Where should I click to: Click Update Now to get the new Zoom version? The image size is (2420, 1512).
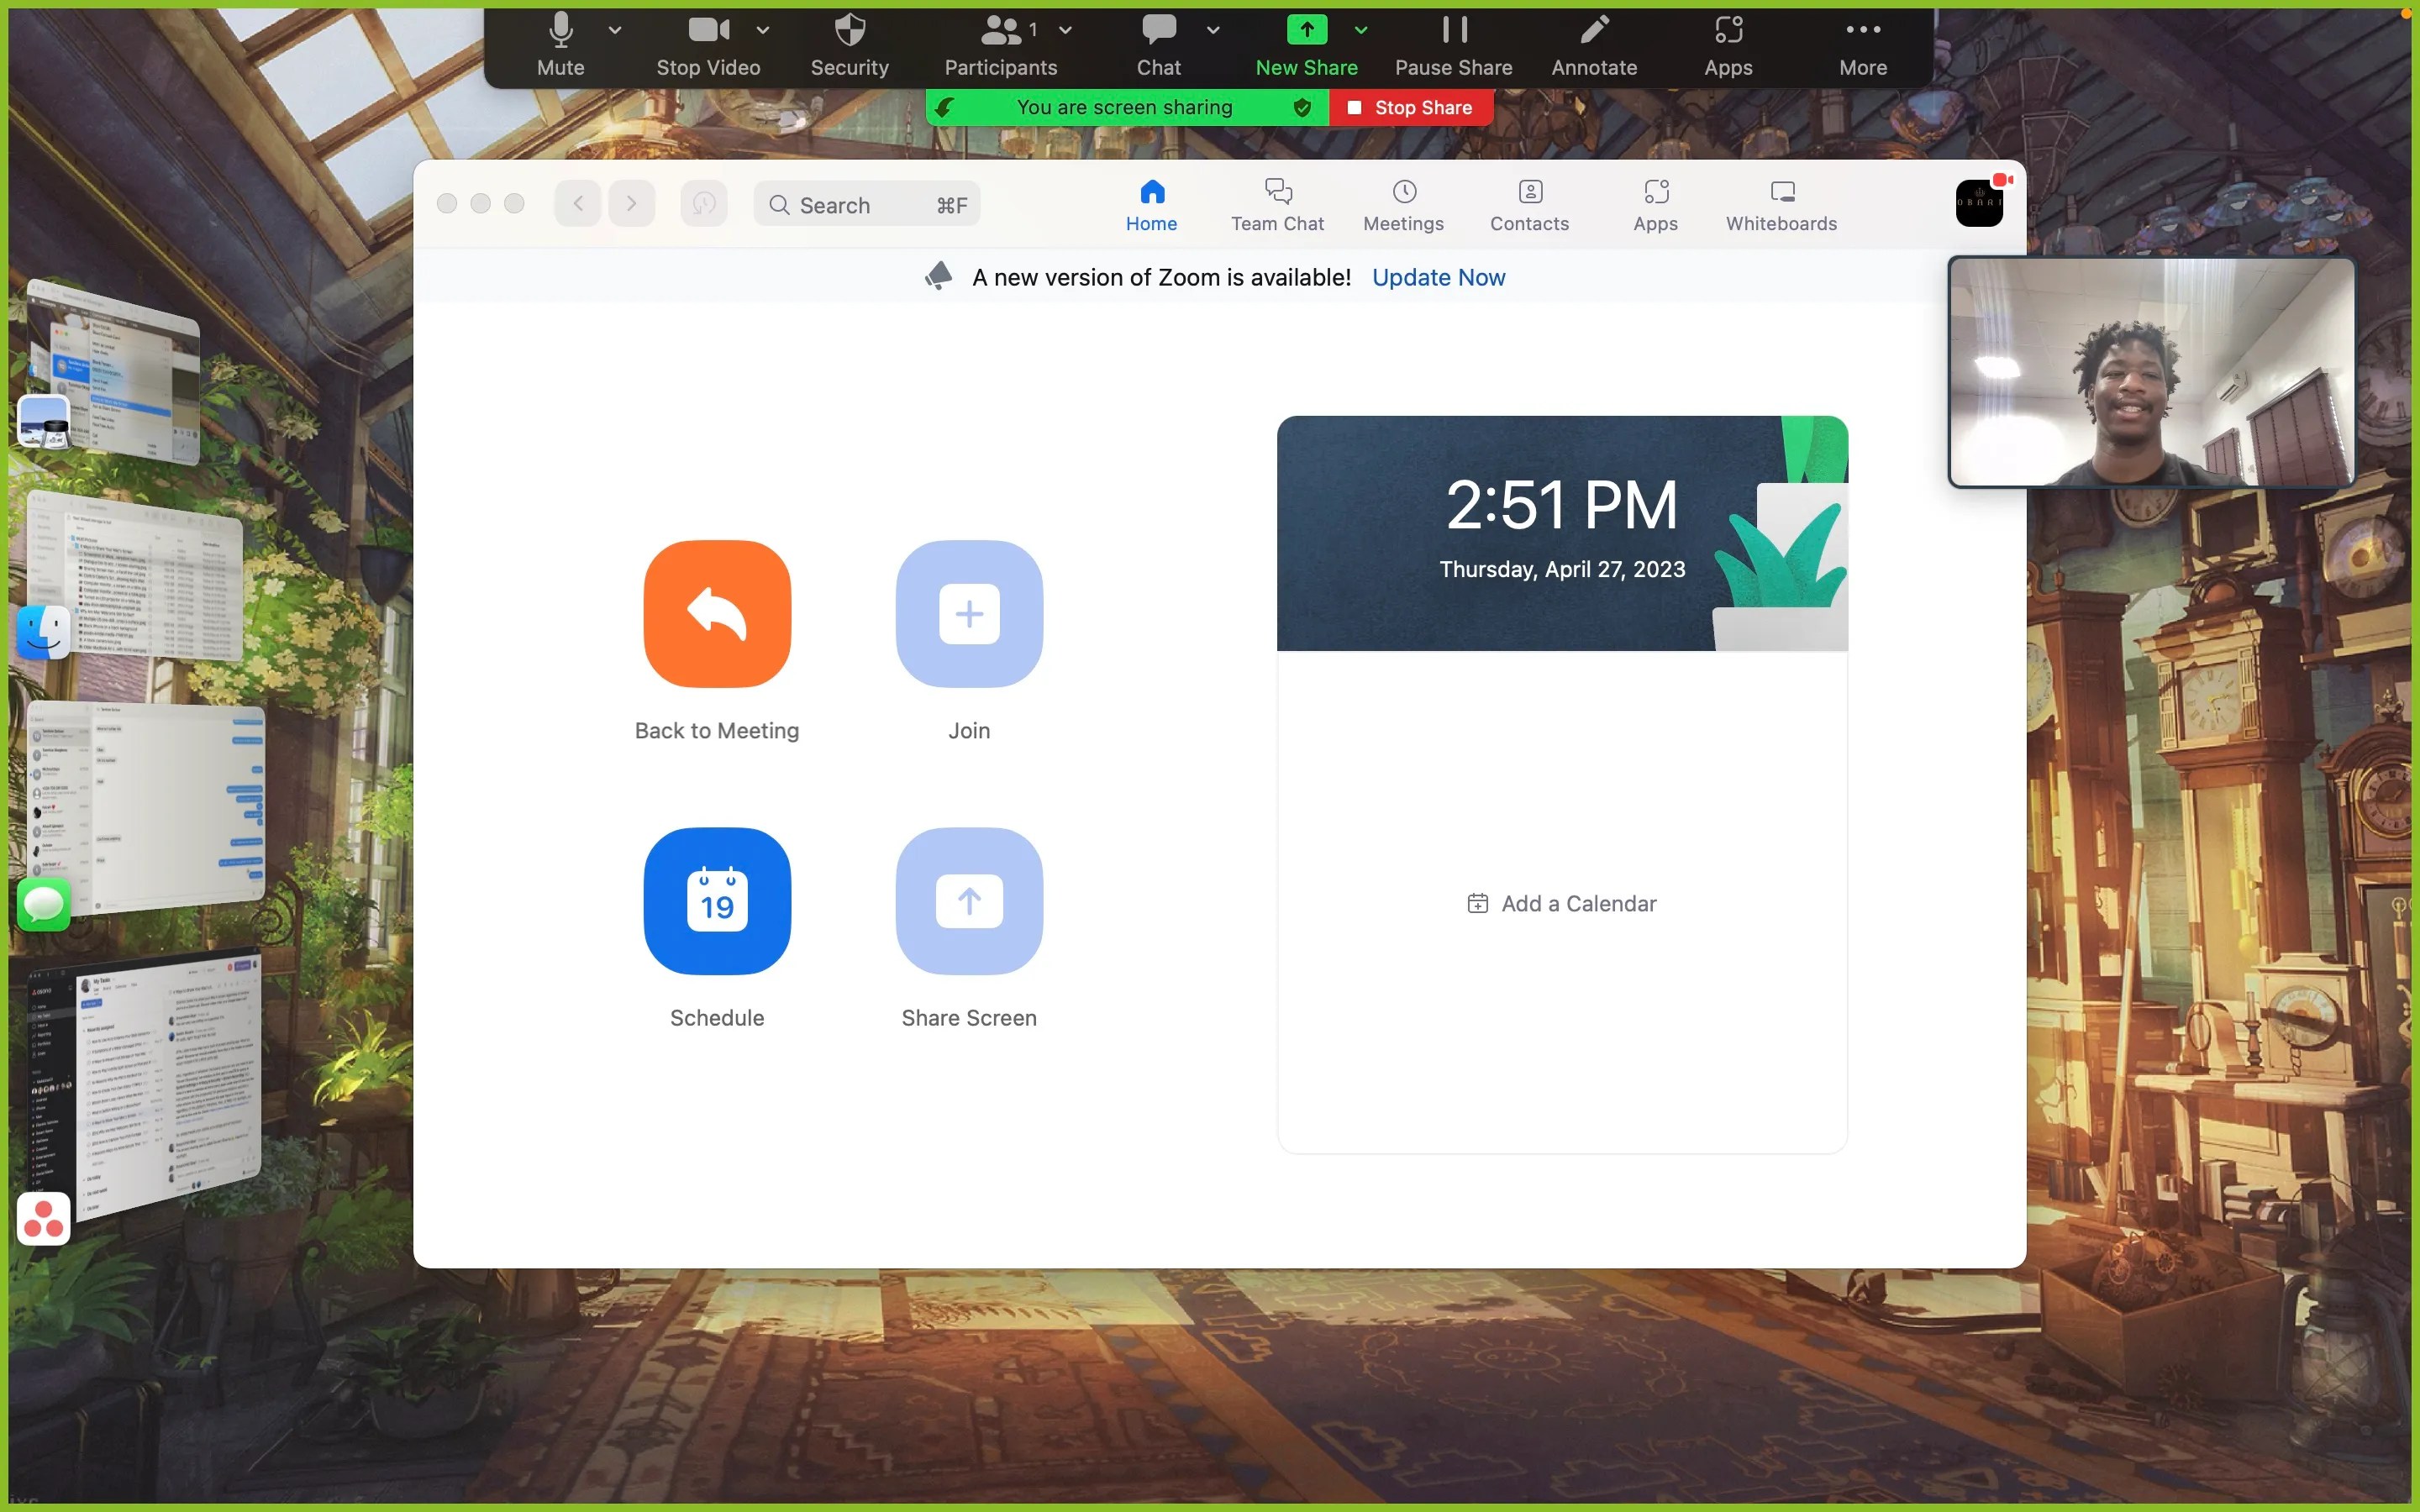click(1438, 277)
